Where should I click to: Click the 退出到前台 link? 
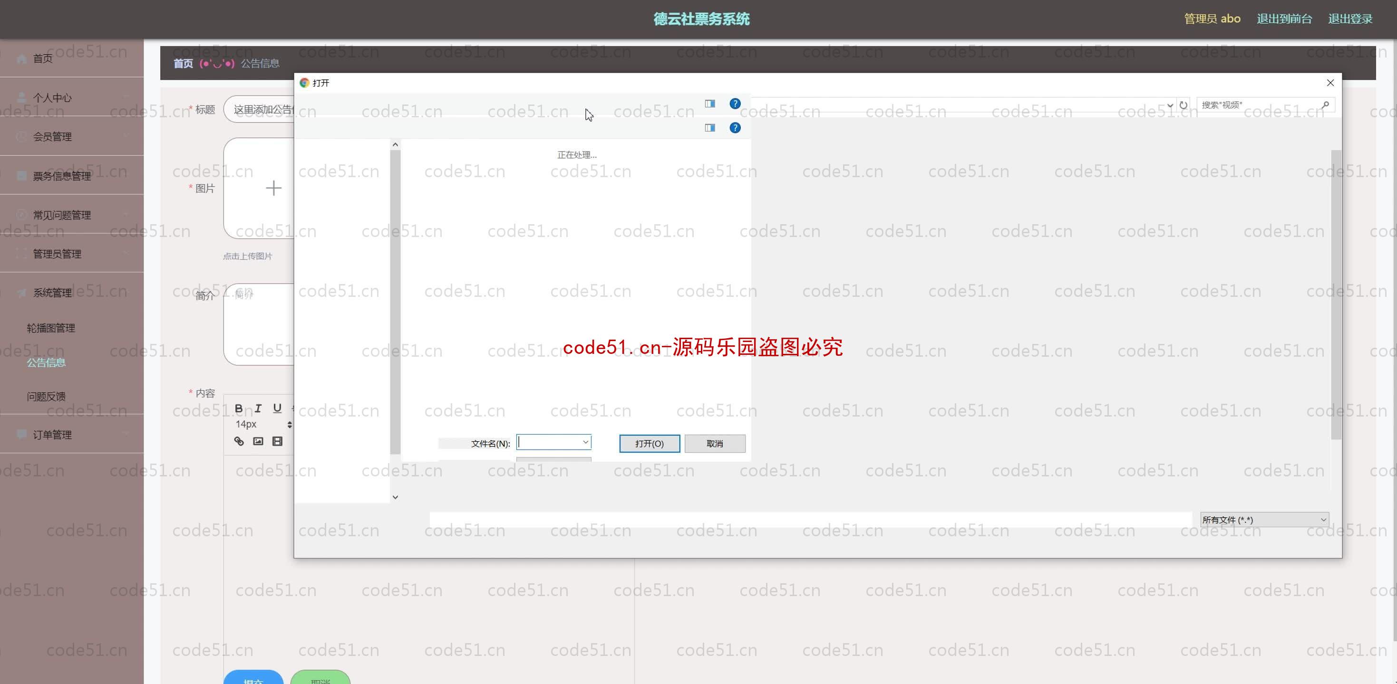click(1284, 19)
